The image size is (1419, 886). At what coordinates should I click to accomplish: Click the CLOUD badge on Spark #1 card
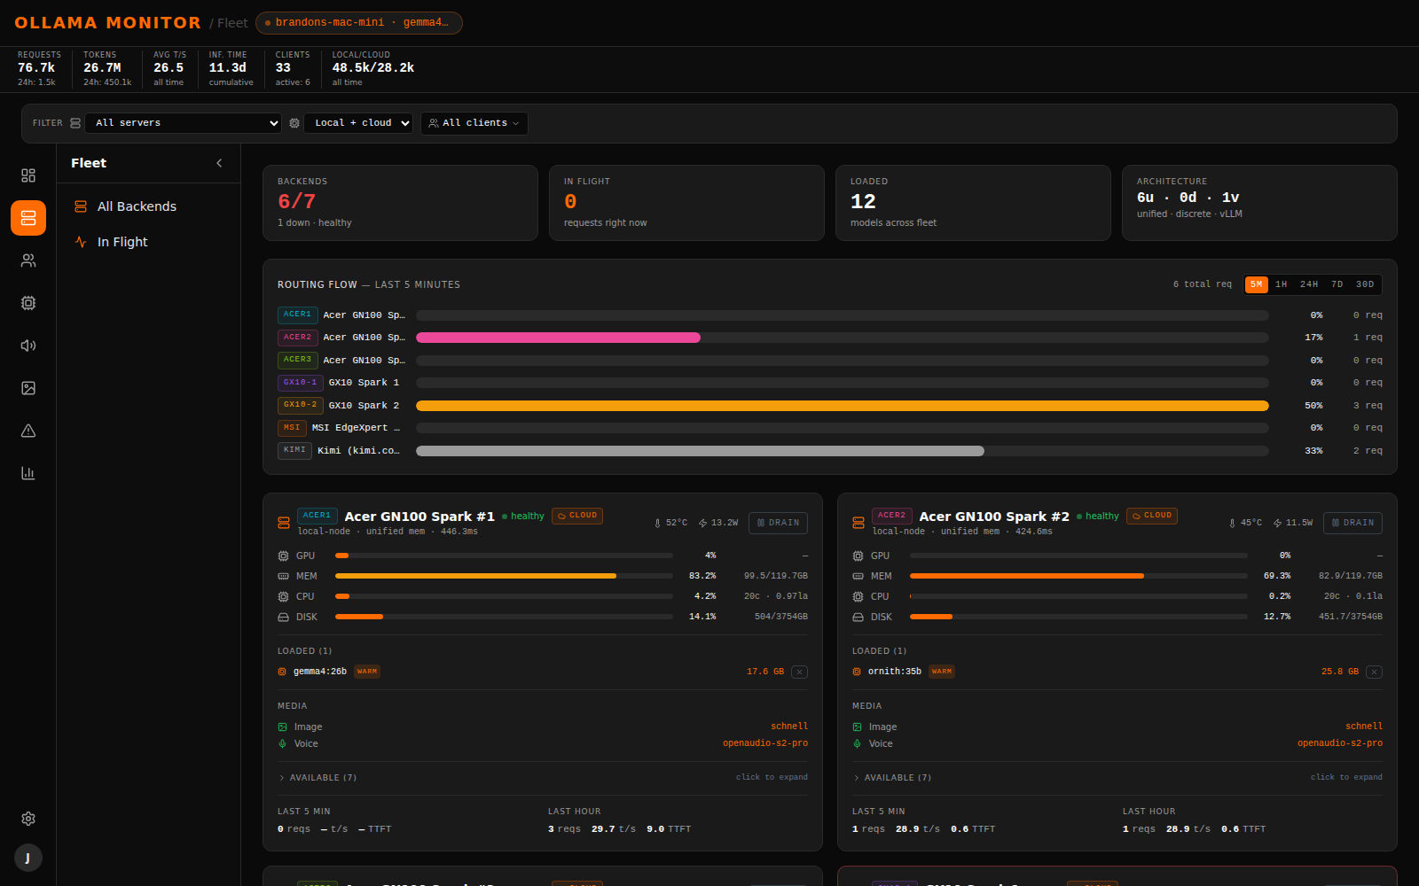pyautogui.click(x=577, y=516)
